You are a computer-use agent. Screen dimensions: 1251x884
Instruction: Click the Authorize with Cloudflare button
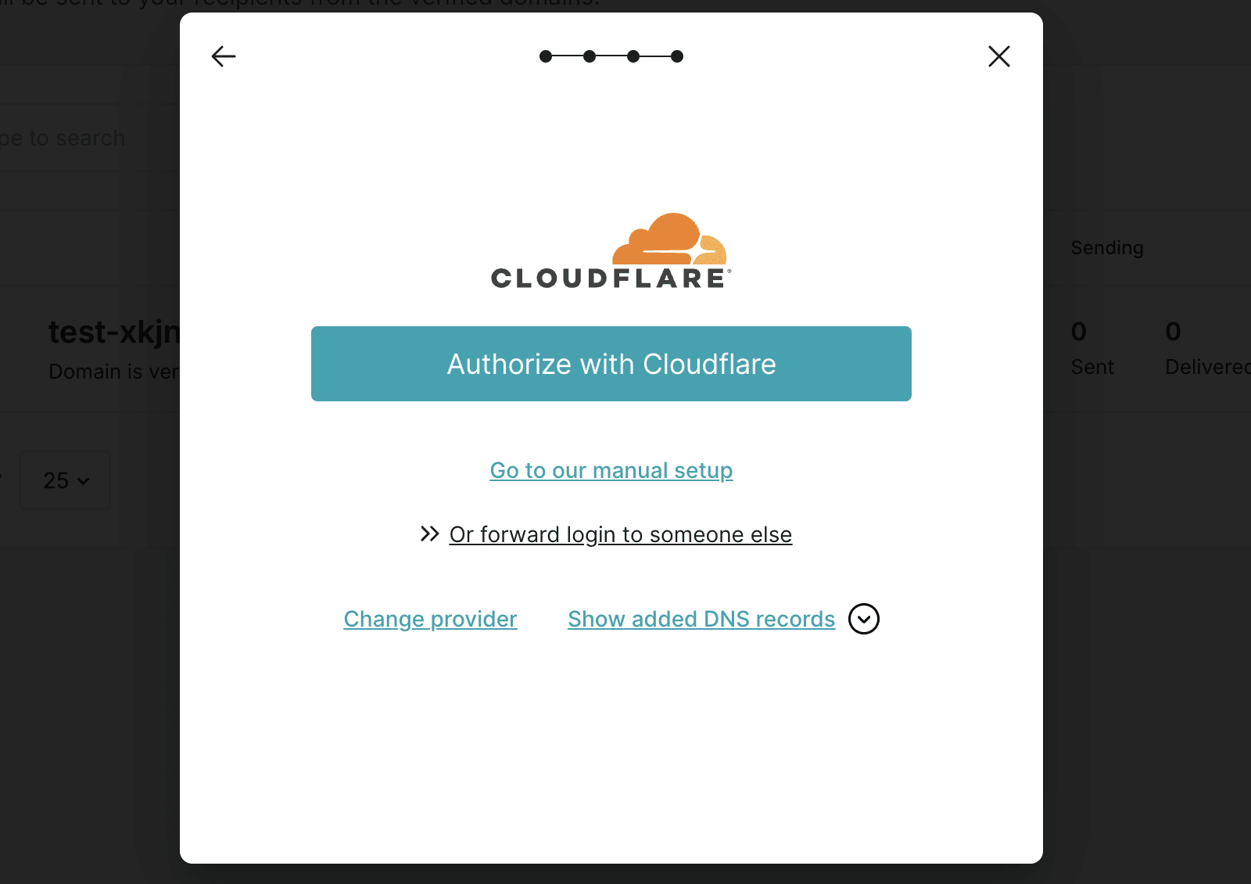611,364
